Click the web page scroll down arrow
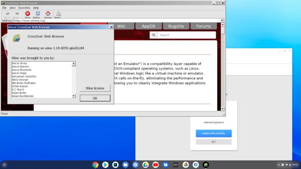The height and width of the screenshot is (169, 301). [223, 109]
